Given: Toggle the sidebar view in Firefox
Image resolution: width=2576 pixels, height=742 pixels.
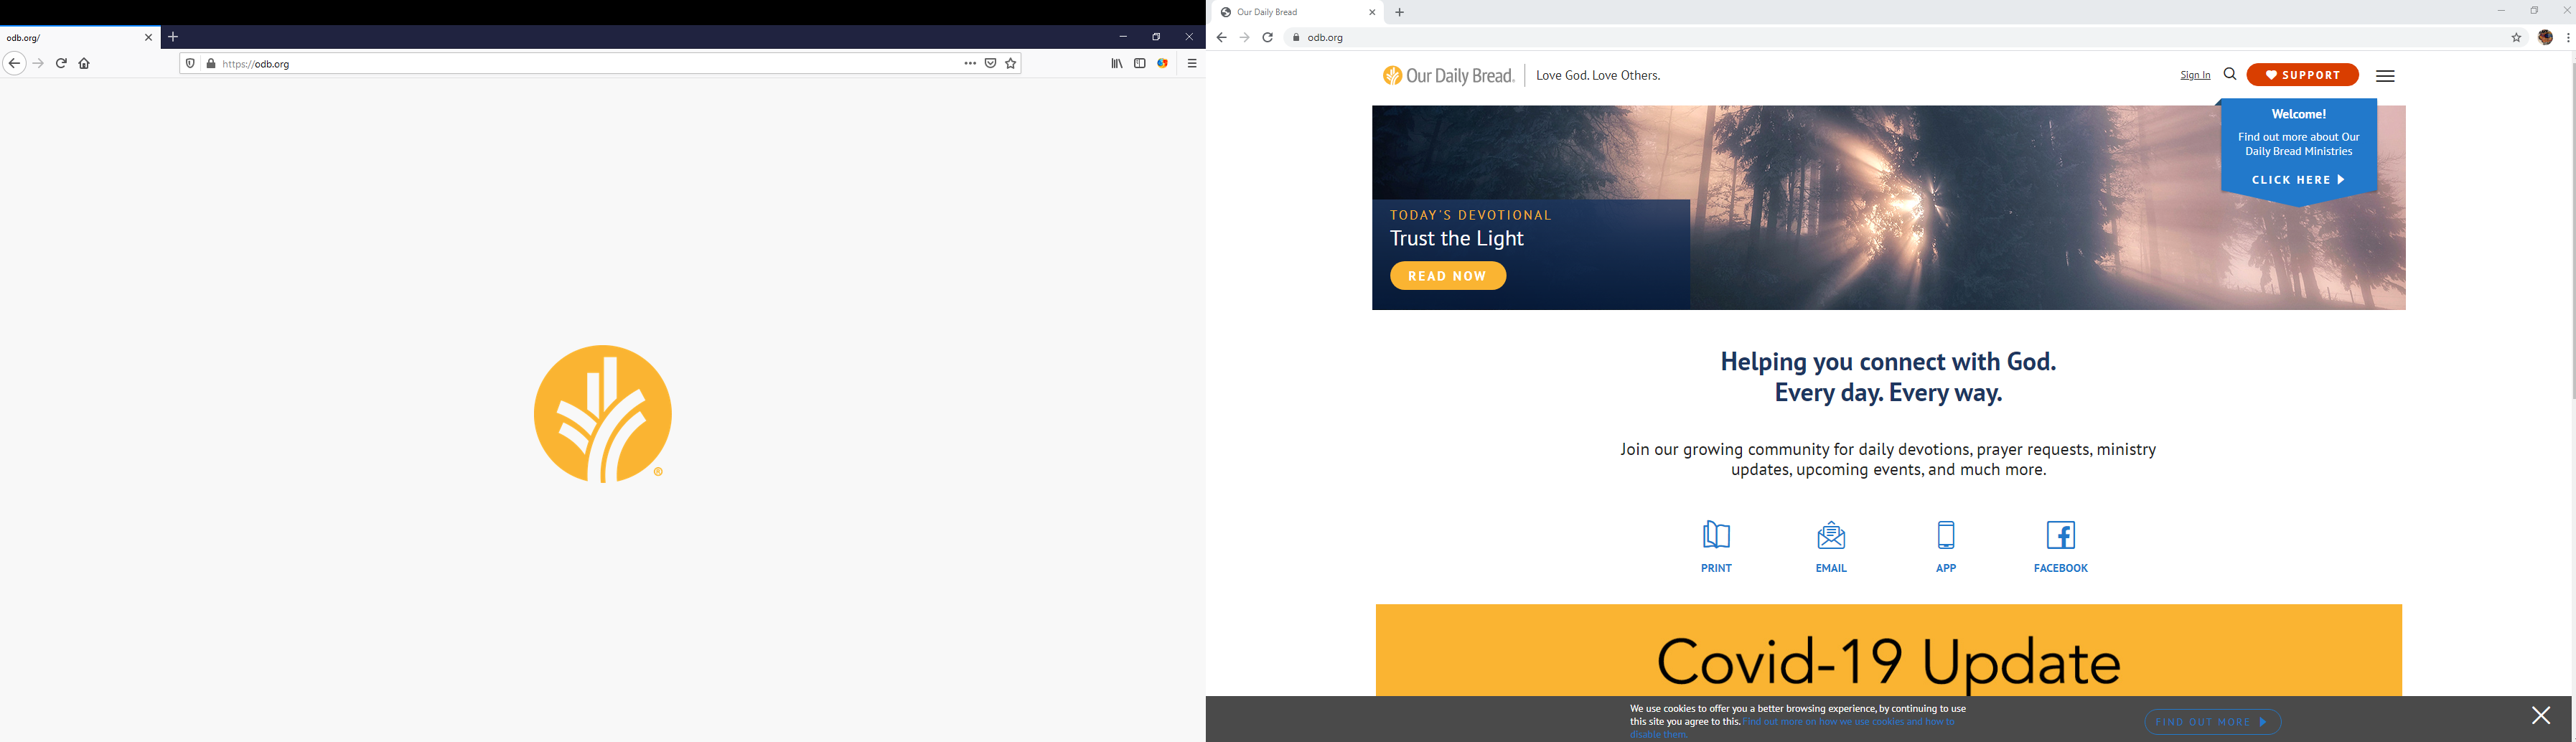Looking at the screenshot, I should (1139, 62).
